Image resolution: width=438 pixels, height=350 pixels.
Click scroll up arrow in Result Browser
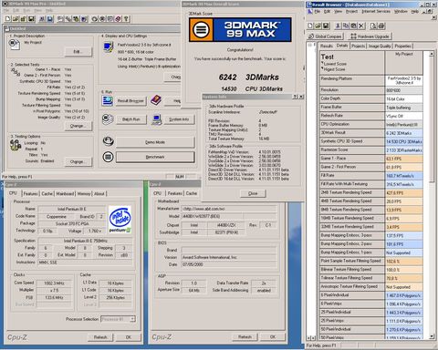(x=431, y=54)
